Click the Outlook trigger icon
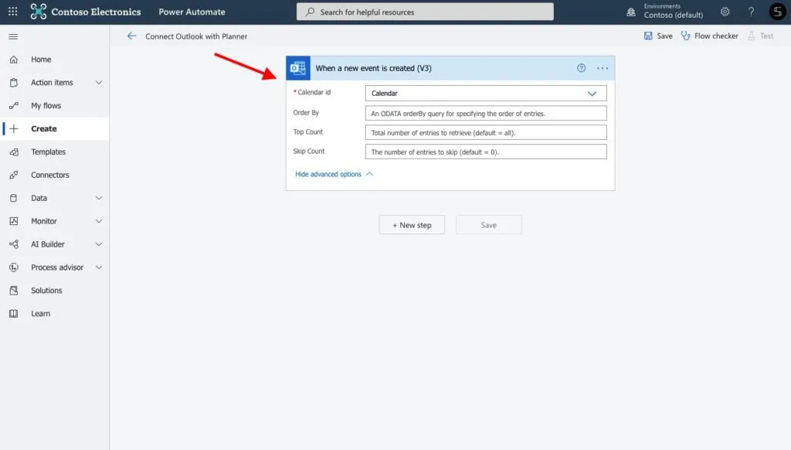The height and width of the screenshot is (450, 791). [x=298, y=68]
